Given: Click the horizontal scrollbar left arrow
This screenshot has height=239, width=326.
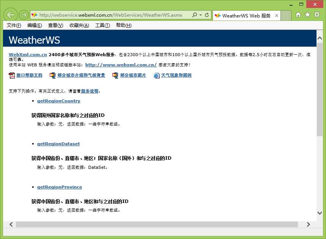Looking at the screenshot, I should (11, 224).
